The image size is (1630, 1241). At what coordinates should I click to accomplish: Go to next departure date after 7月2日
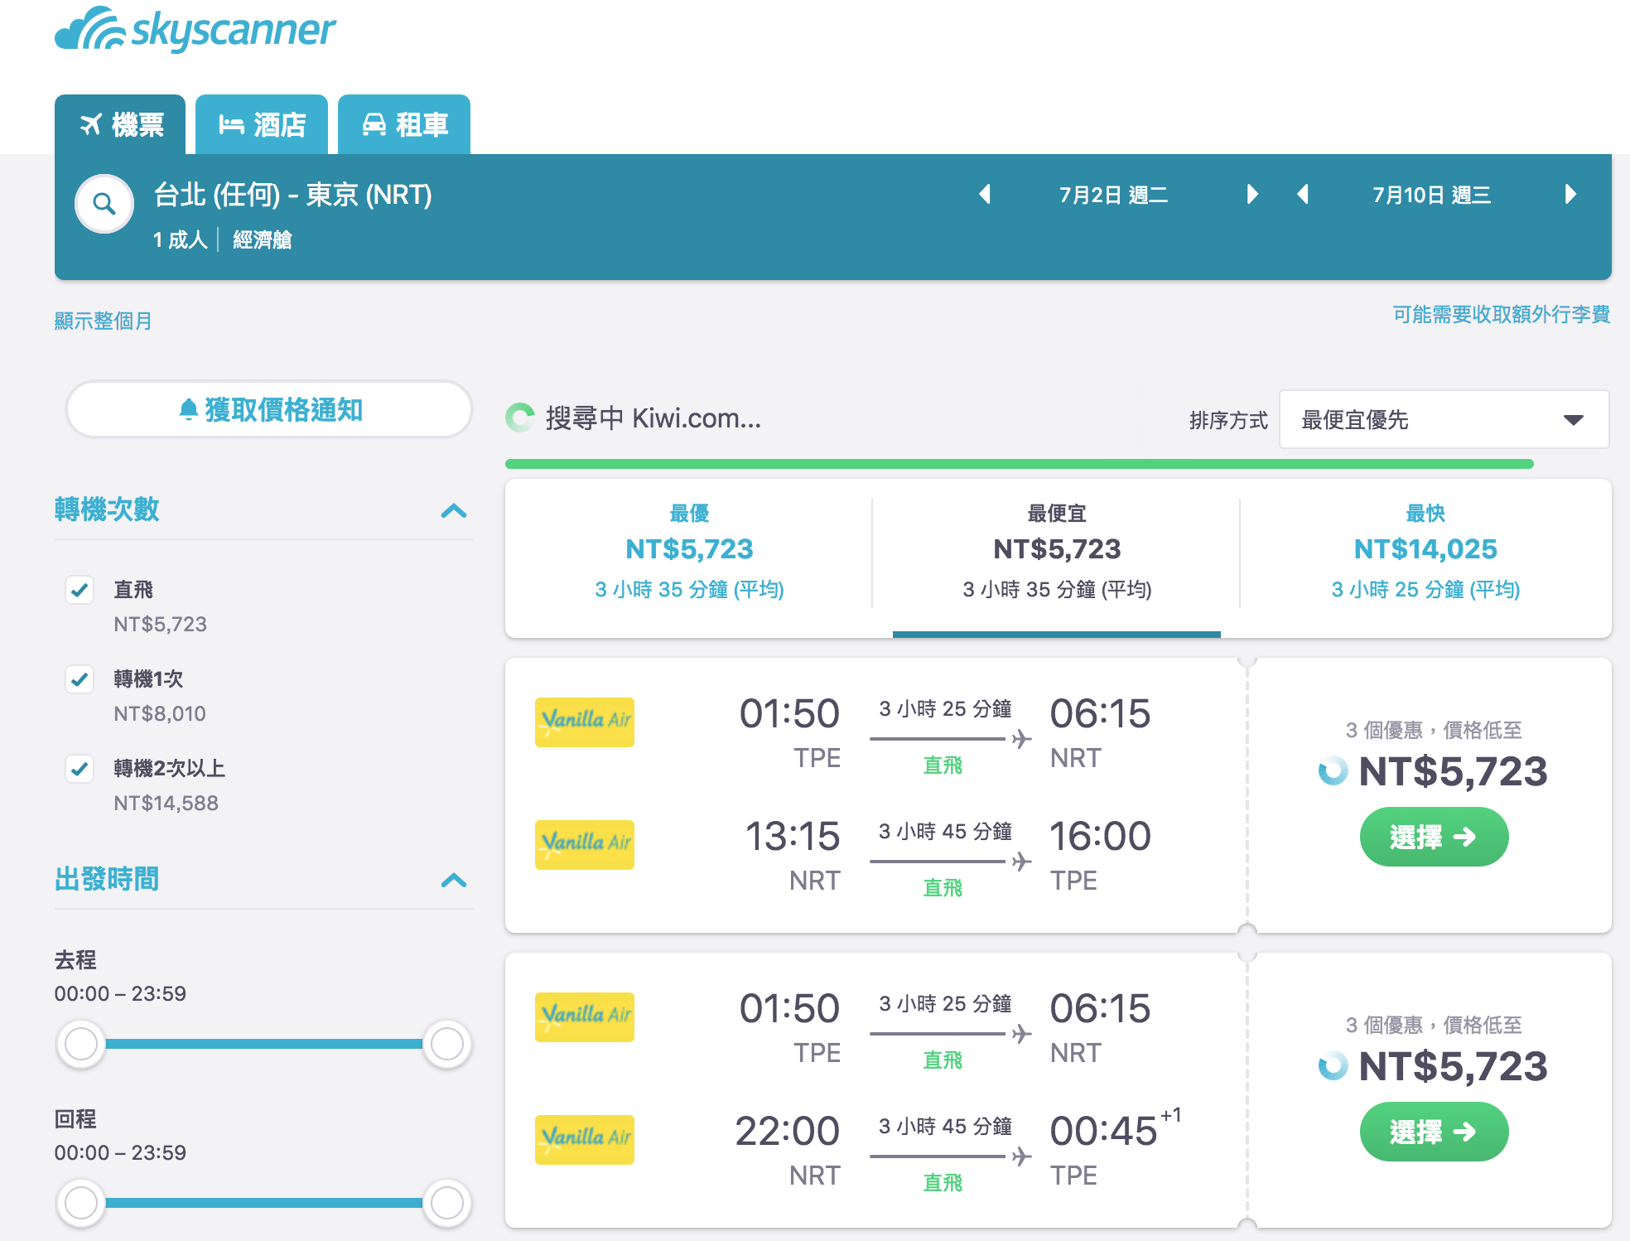pos(1252,195)
